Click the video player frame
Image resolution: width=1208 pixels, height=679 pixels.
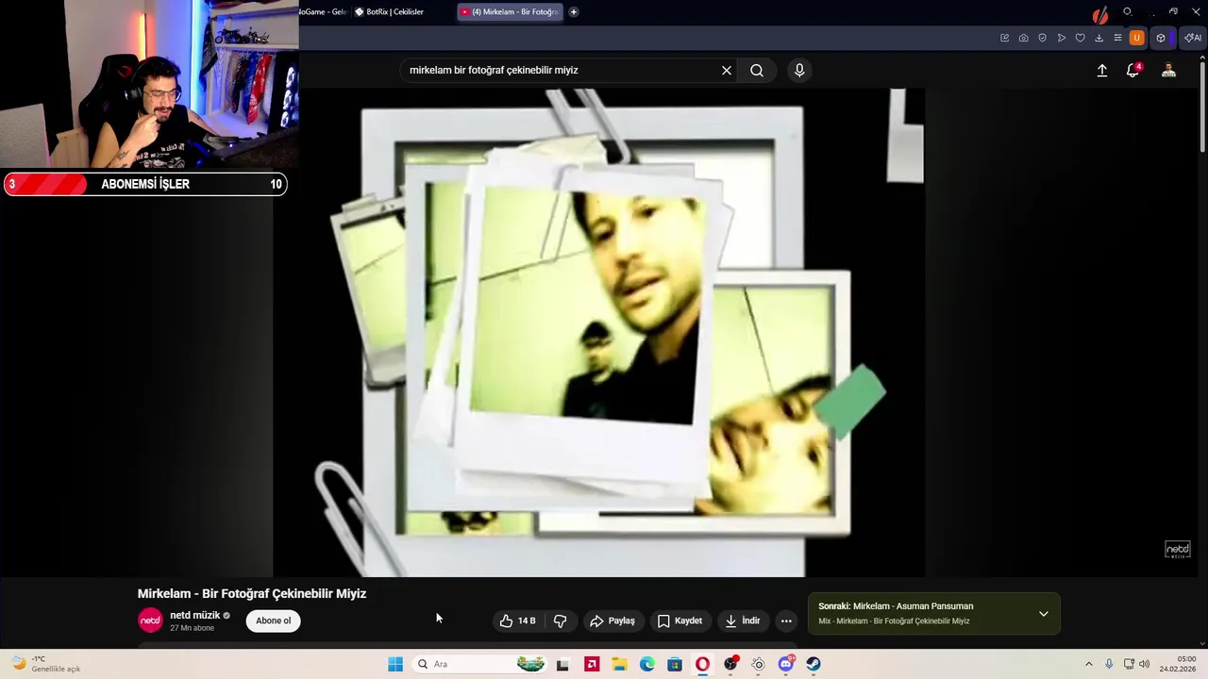598,333
